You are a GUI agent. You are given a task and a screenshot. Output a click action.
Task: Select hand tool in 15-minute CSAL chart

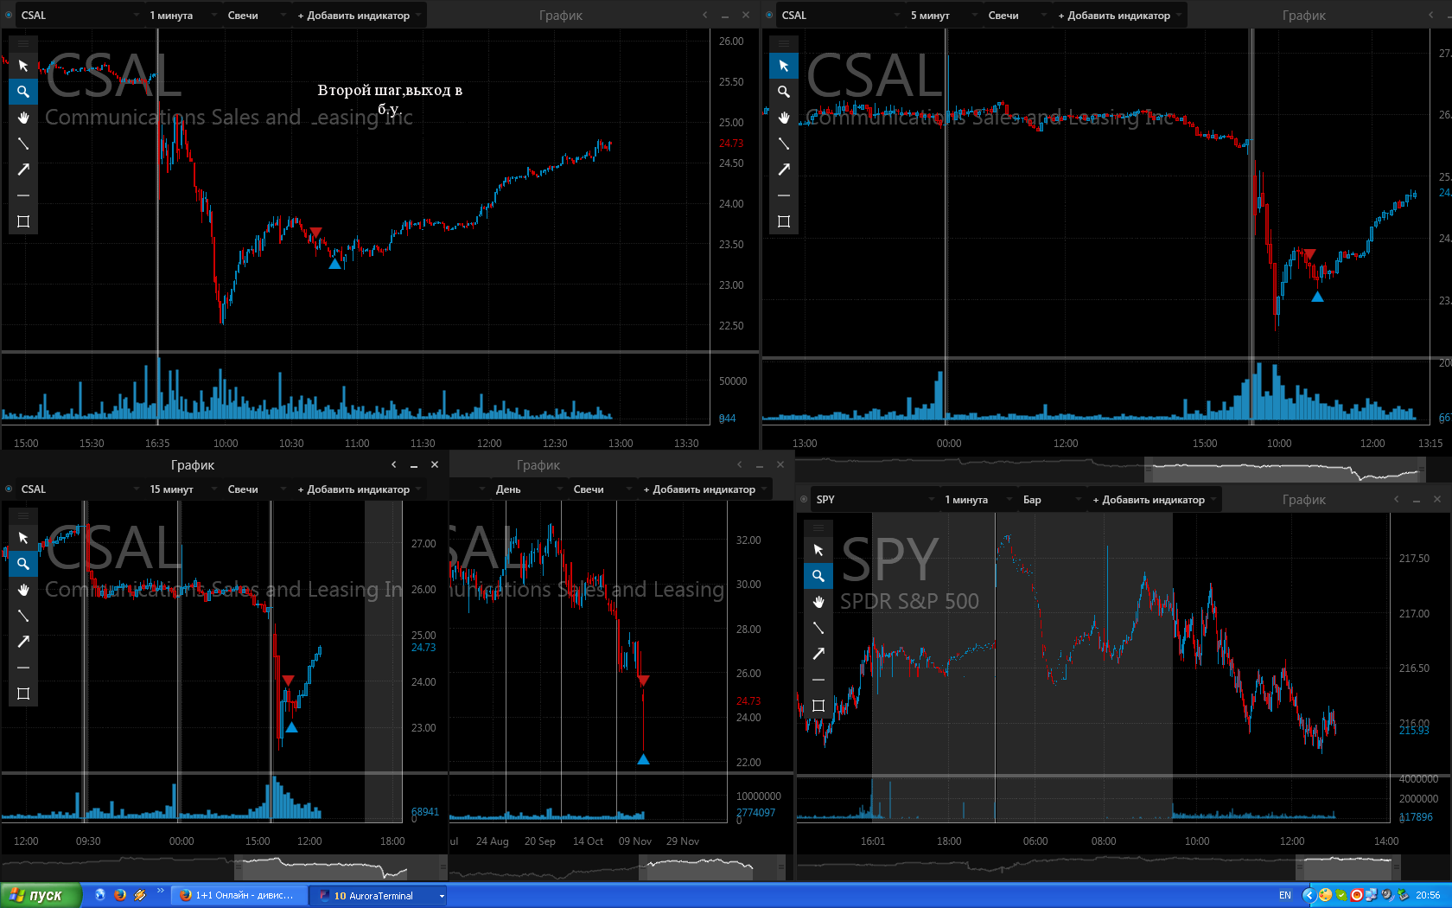23,590
